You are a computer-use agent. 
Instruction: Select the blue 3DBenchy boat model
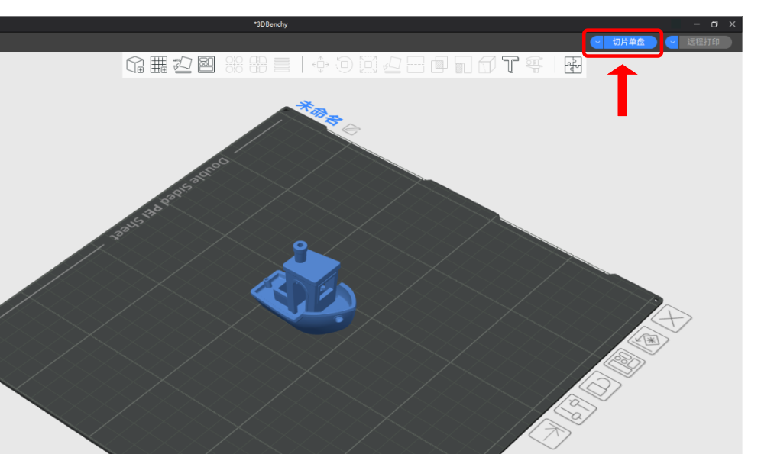point(304,288)
